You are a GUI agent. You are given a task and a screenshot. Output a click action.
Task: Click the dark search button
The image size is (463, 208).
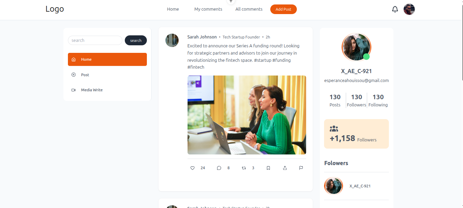point(136,41)
